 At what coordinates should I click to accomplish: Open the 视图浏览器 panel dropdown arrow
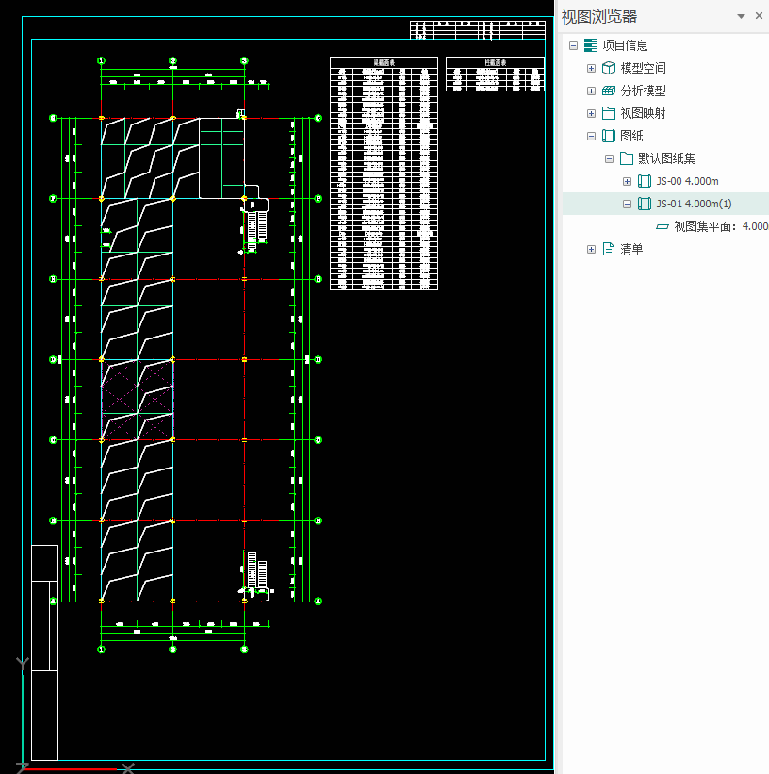pos(741,16)
